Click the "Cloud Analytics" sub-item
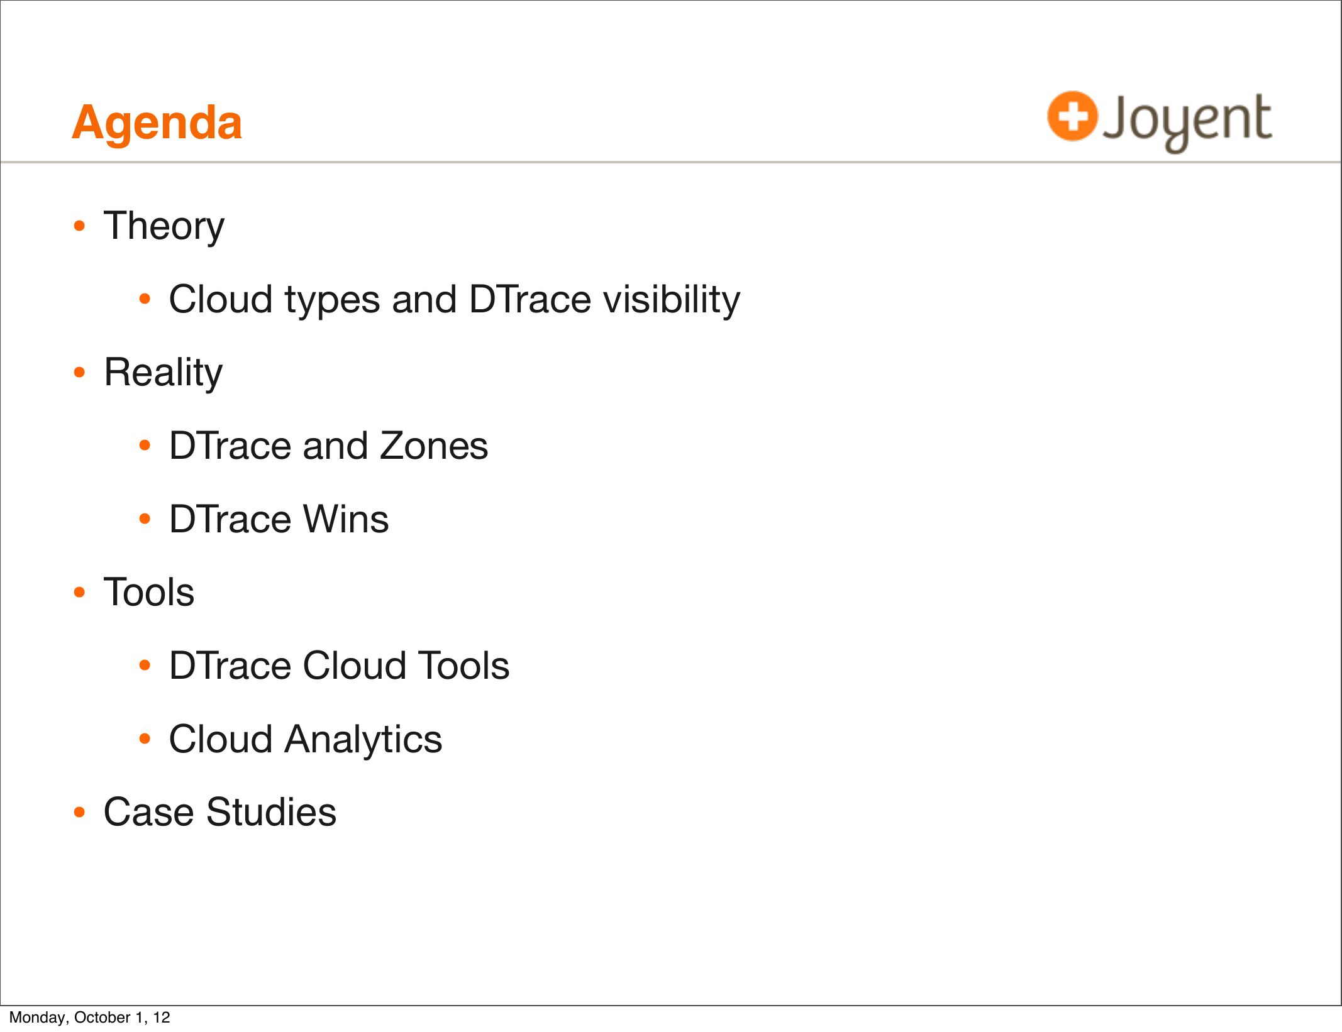1342x1032 pixels. (x=306, y=739)
